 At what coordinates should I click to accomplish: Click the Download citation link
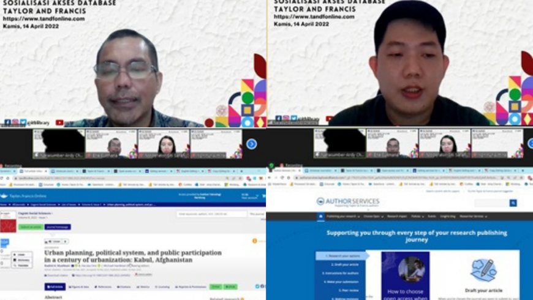tap(56, 276)
